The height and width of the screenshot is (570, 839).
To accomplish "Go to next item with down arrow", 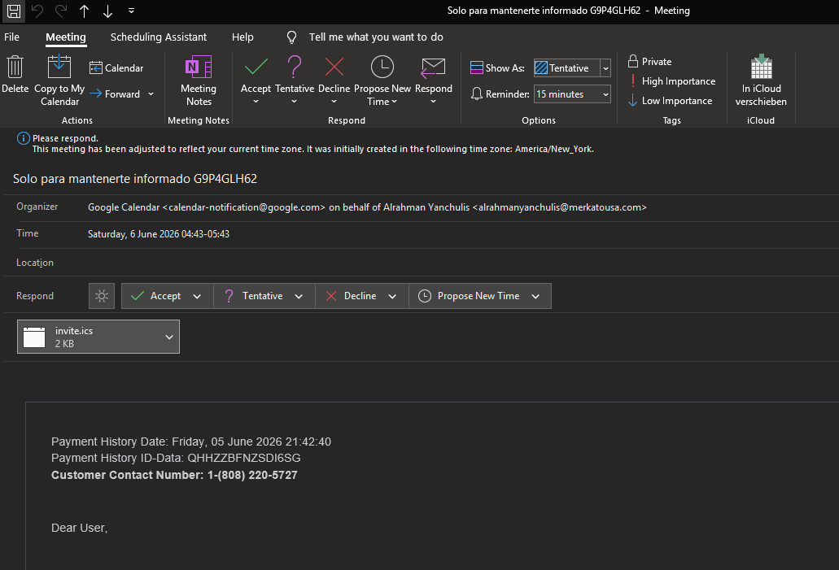I will (107, 11).
